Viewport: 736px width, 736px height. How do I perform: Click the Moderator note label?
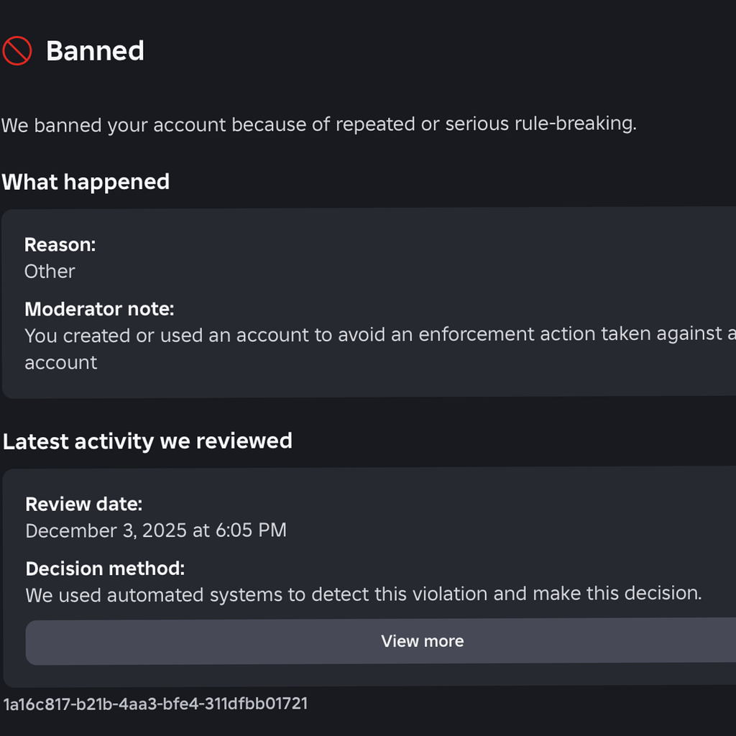coord(99,309)
